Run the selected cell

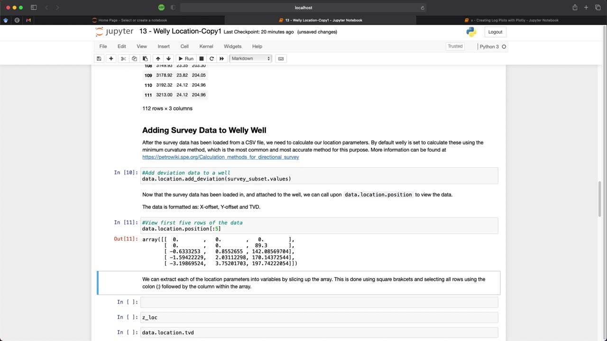(x=186, y=58)
